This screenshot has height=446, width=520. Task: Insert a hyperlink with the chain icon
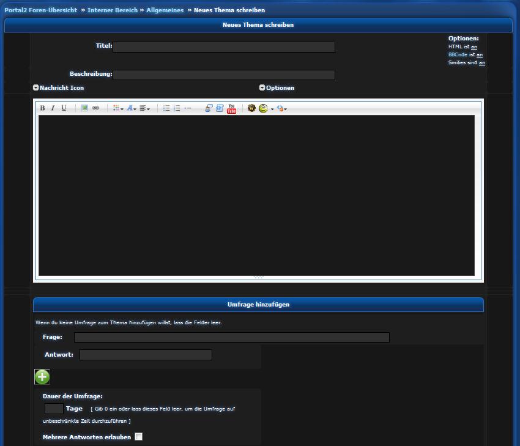(95, 108)
